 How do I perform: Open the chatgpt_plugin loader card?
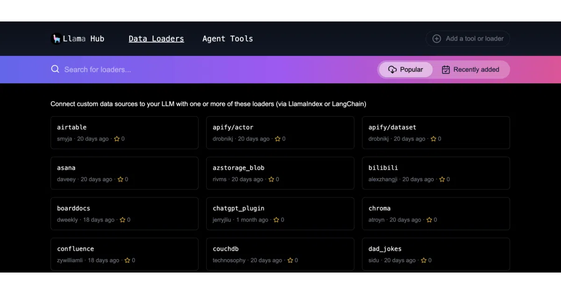[280, 214]
